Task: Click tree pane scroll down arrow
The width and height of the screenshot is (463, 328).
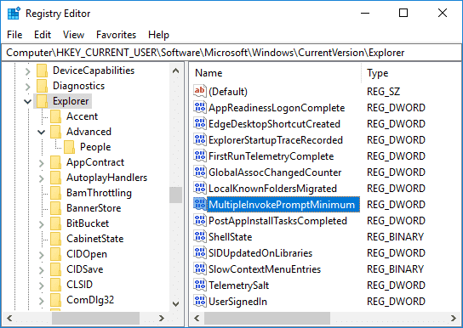Action: (x=175, y=303)
